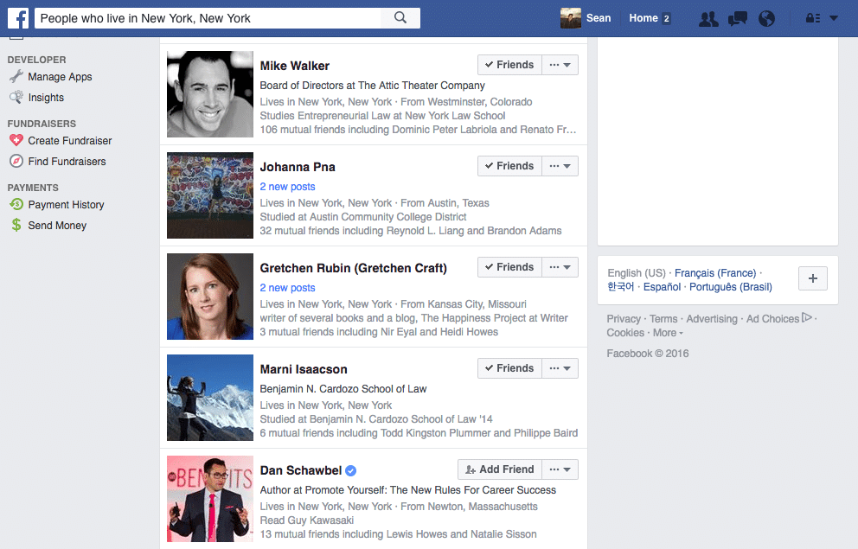Open Friend Requests icon in top bar

[x=708, y=19]
